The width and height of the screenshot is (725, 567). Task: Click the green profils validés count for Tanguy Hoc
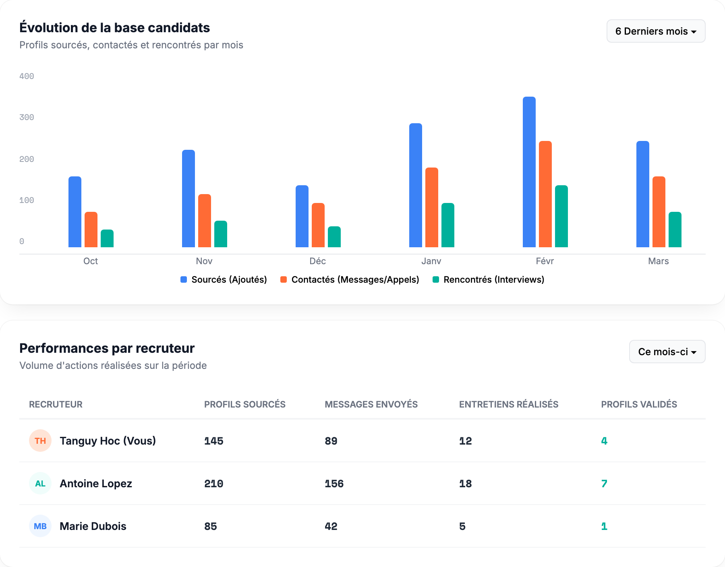(603, 441)
